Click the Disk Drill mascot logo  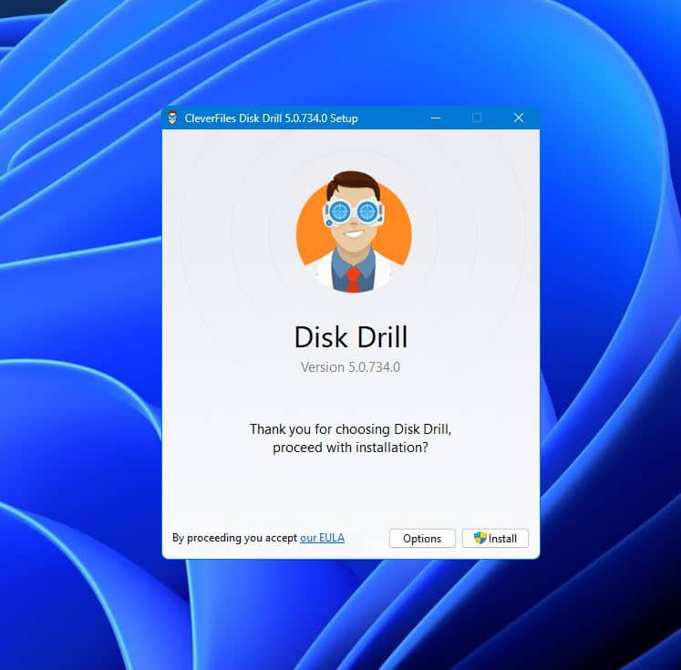point(354,232)
